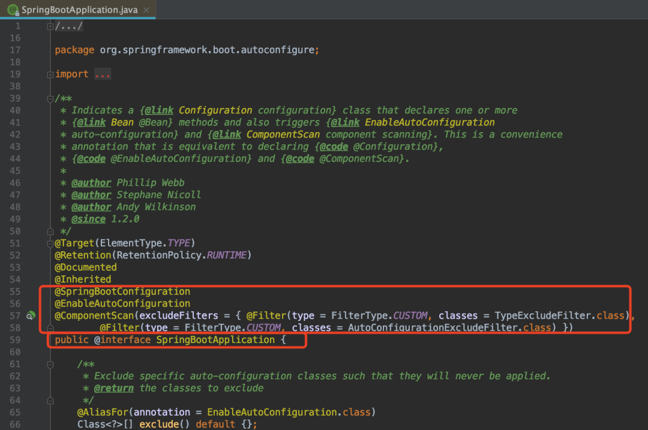This screenshot has width=648, height=430.
Task: Toggle fold marker beside @Target annotation
Action: coord(50,243)
